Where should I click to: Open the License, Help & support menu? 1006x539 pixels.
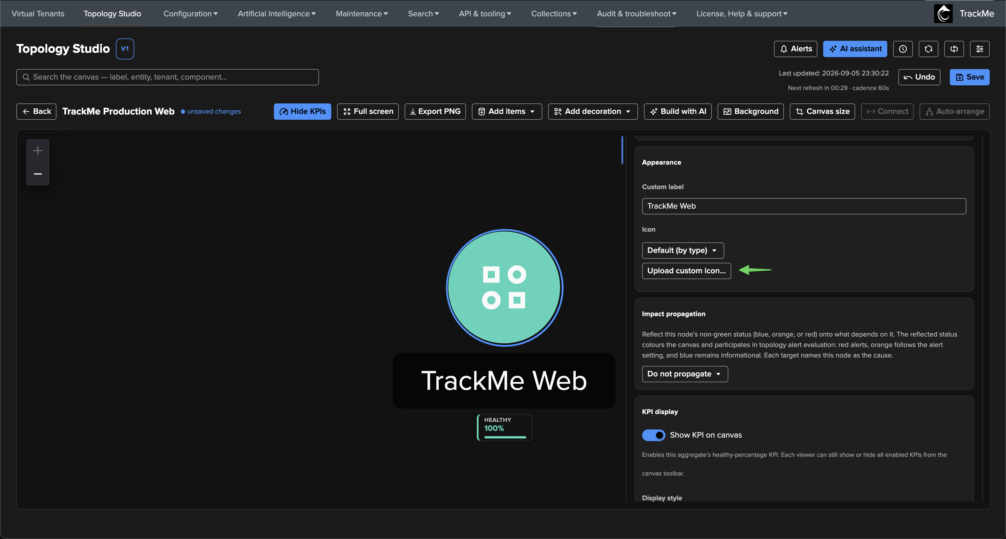click(x=742, y=14)
